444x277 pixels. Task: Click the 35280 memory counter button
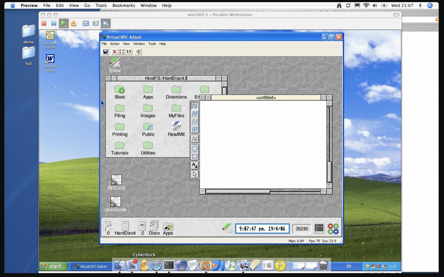click(302, 229)
